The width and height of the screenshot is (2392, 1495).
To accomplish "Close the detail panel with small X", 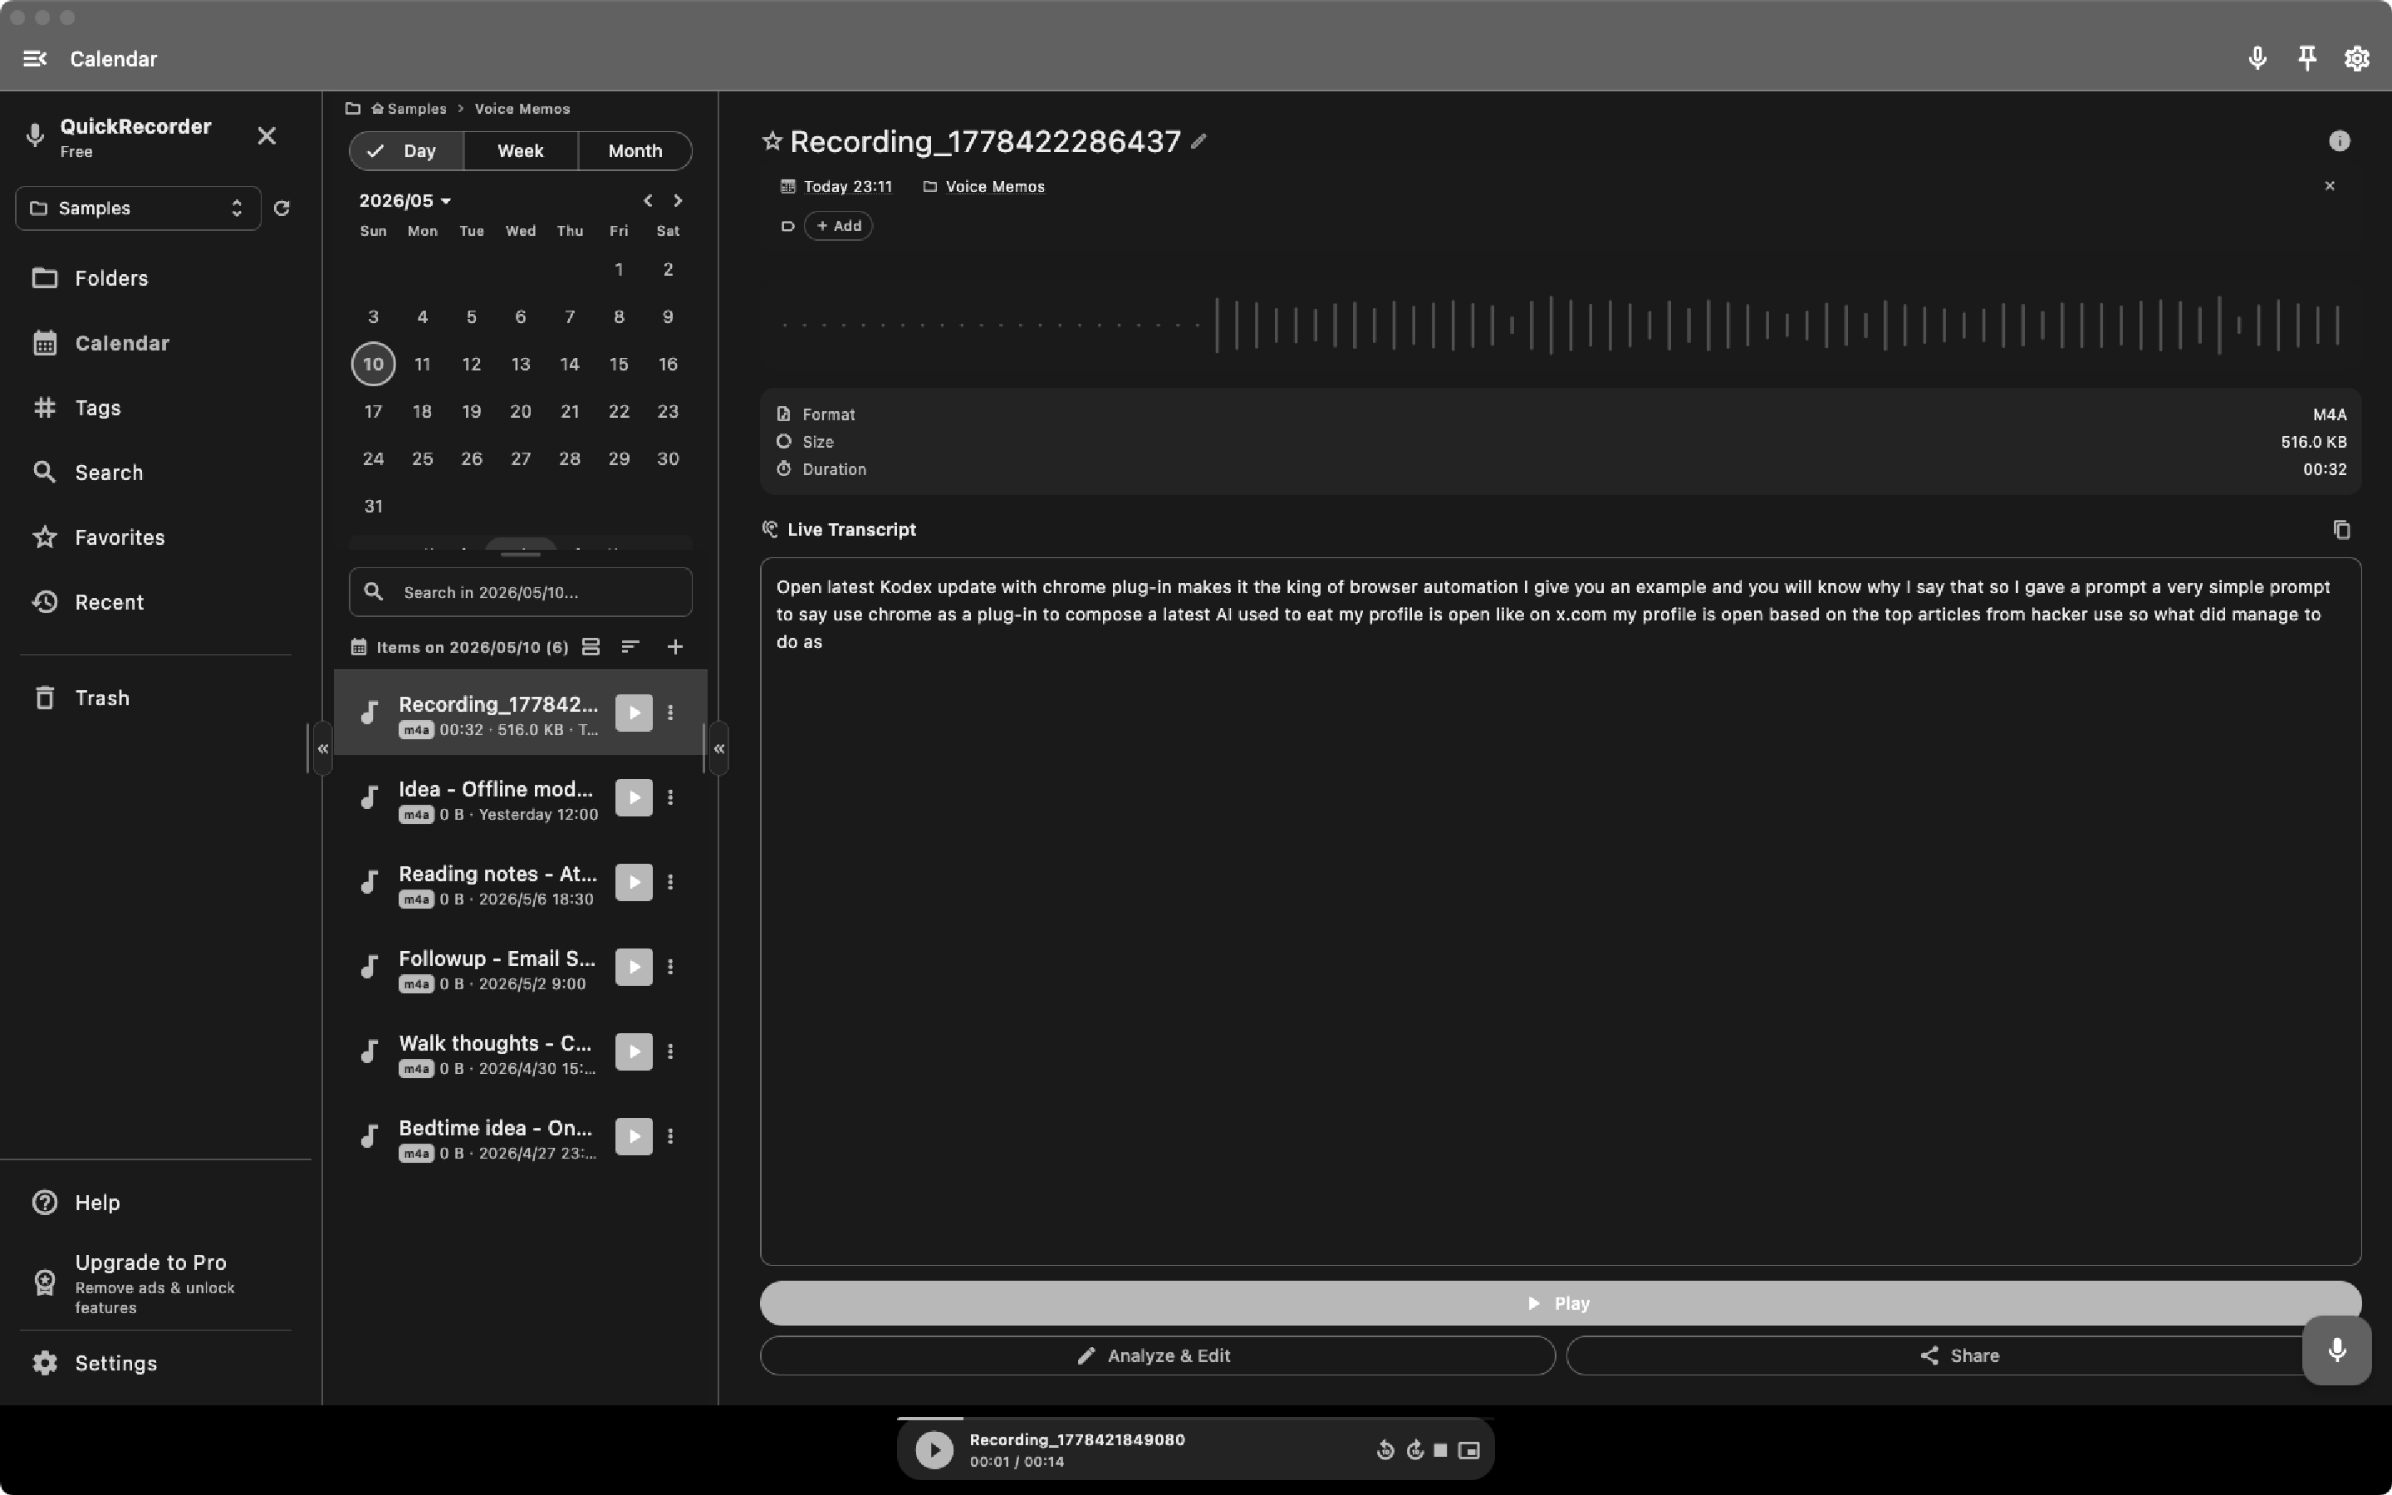I will 2330,186.
